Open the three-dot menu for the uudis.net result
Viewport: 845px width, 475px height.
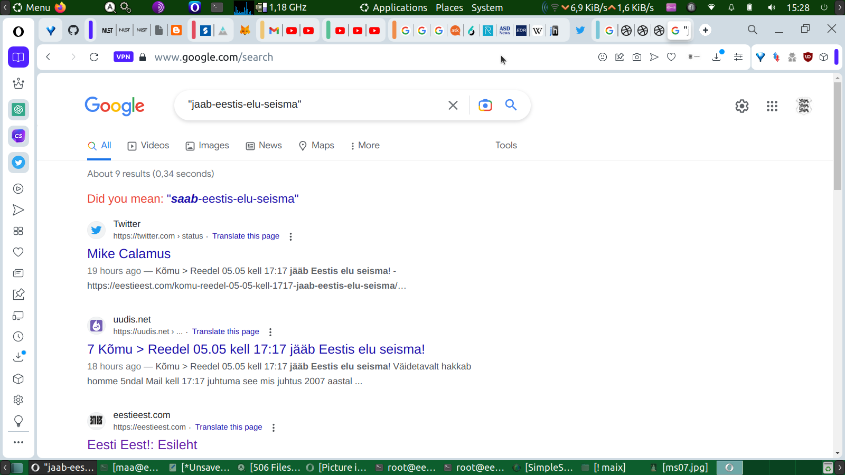point(270,332)
